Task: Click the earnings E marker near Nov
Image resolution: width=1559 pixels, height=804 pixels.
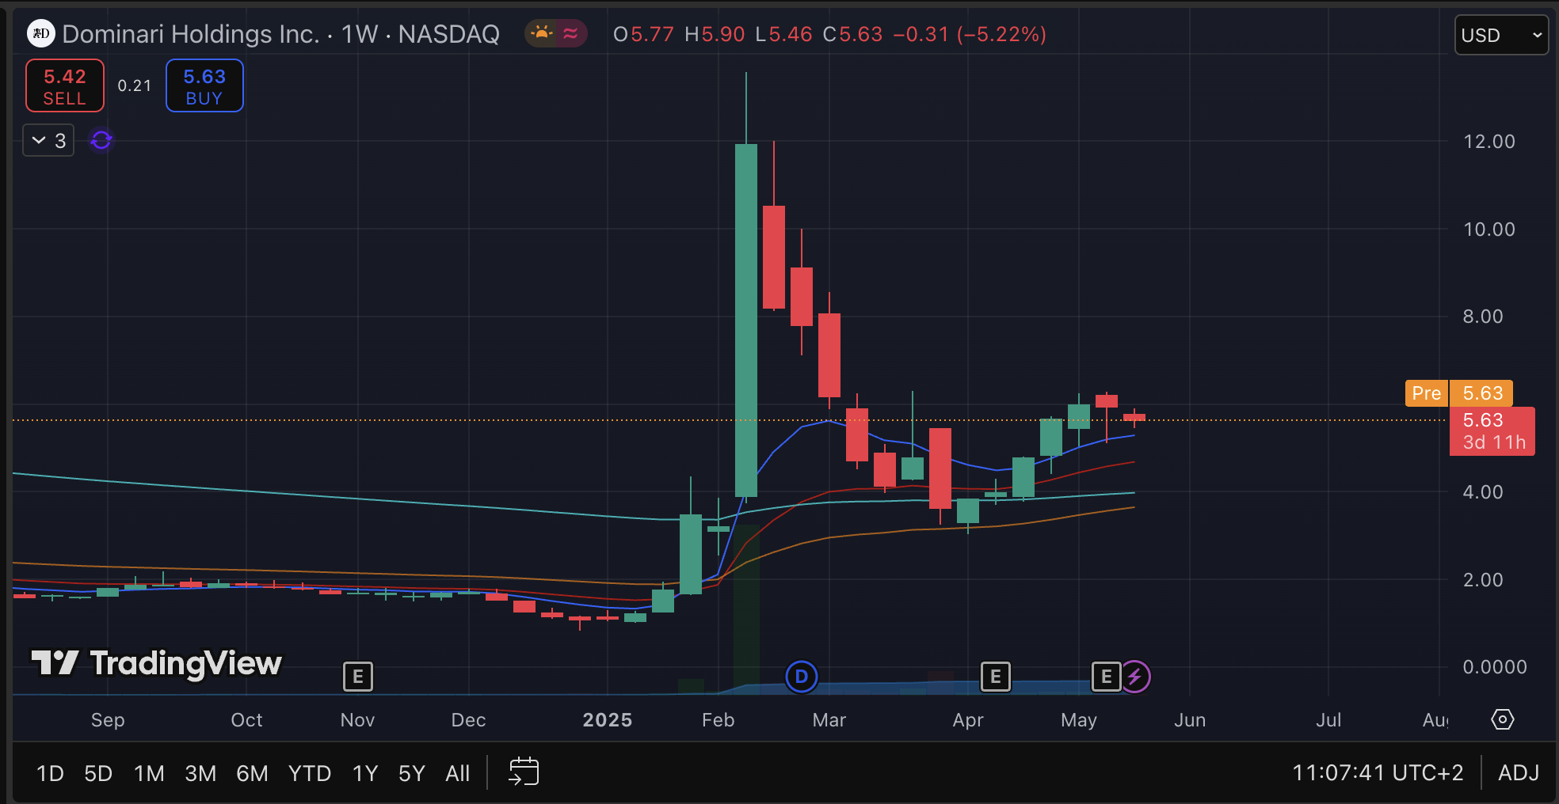Action: click(358, 677)
